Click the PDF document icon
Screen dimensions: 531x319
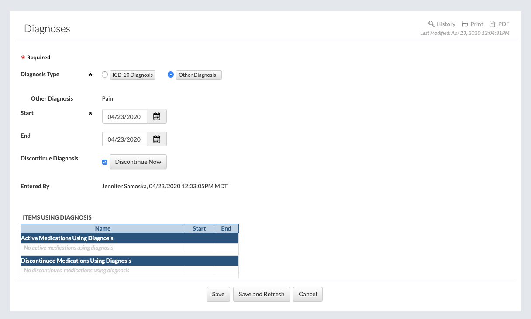point(493,24)
